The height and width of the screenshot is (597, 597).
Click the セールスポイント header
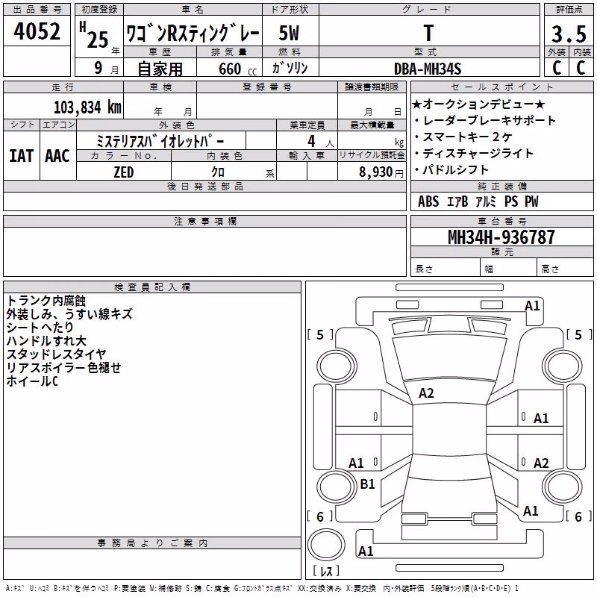[501, 87]
